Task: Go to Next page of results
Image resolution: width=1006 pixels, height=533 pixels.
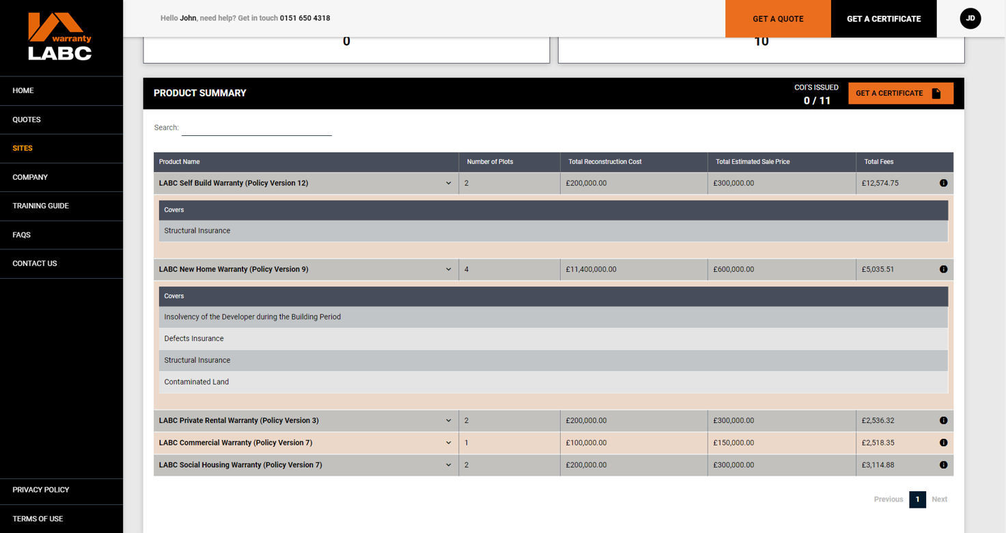Action: pyautogui.click(x=939, y=500)
